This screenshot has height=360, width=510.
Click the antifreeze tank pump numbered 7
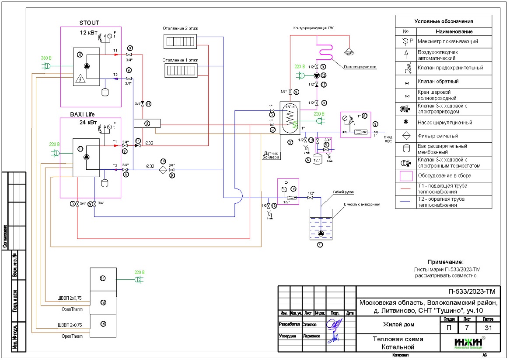(x=320, y=233)
